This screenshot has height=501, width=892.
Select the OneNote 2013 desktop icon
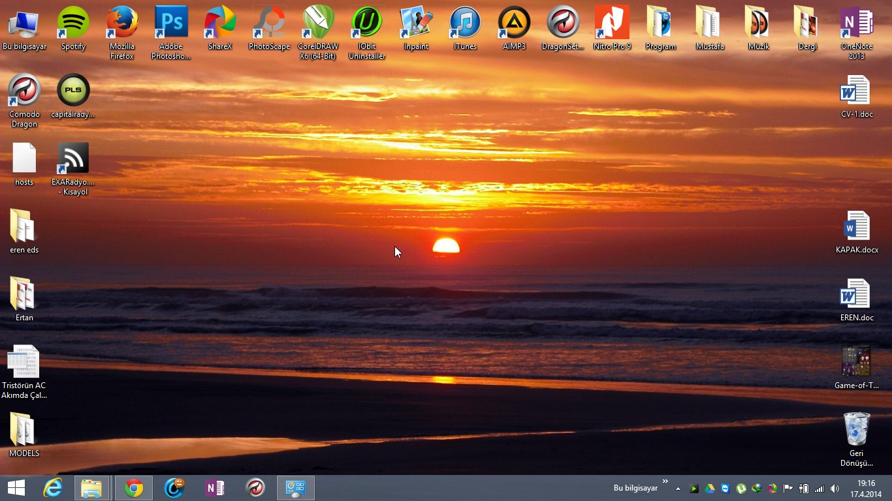point(857,33)
